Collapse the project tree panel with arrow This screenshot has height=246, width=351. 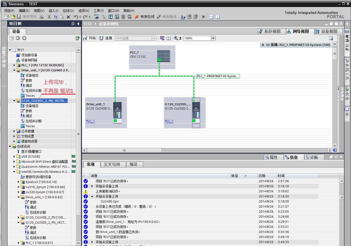point(78,24)
